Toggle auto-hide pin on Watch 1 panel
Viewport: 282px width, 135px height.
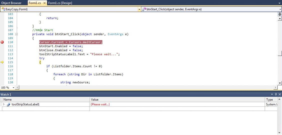pos(276,94)
